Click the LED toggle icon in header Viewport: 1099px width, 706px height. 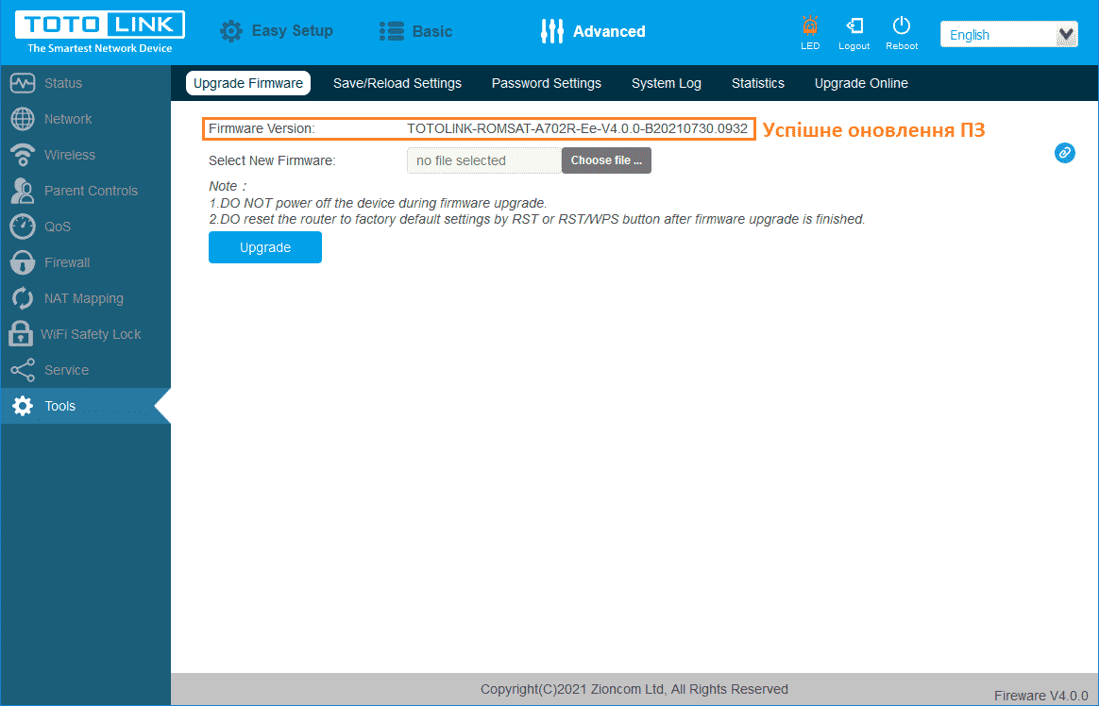809,27
